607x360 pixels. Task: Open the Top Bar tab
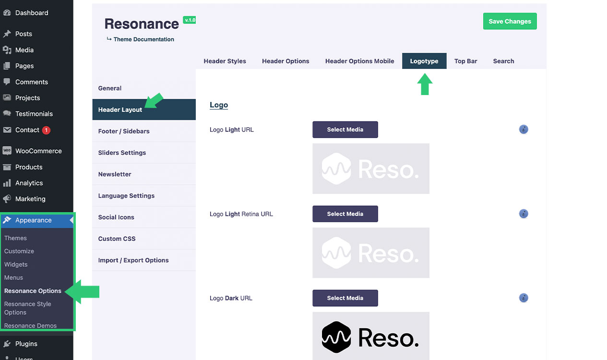pos(465,61)
